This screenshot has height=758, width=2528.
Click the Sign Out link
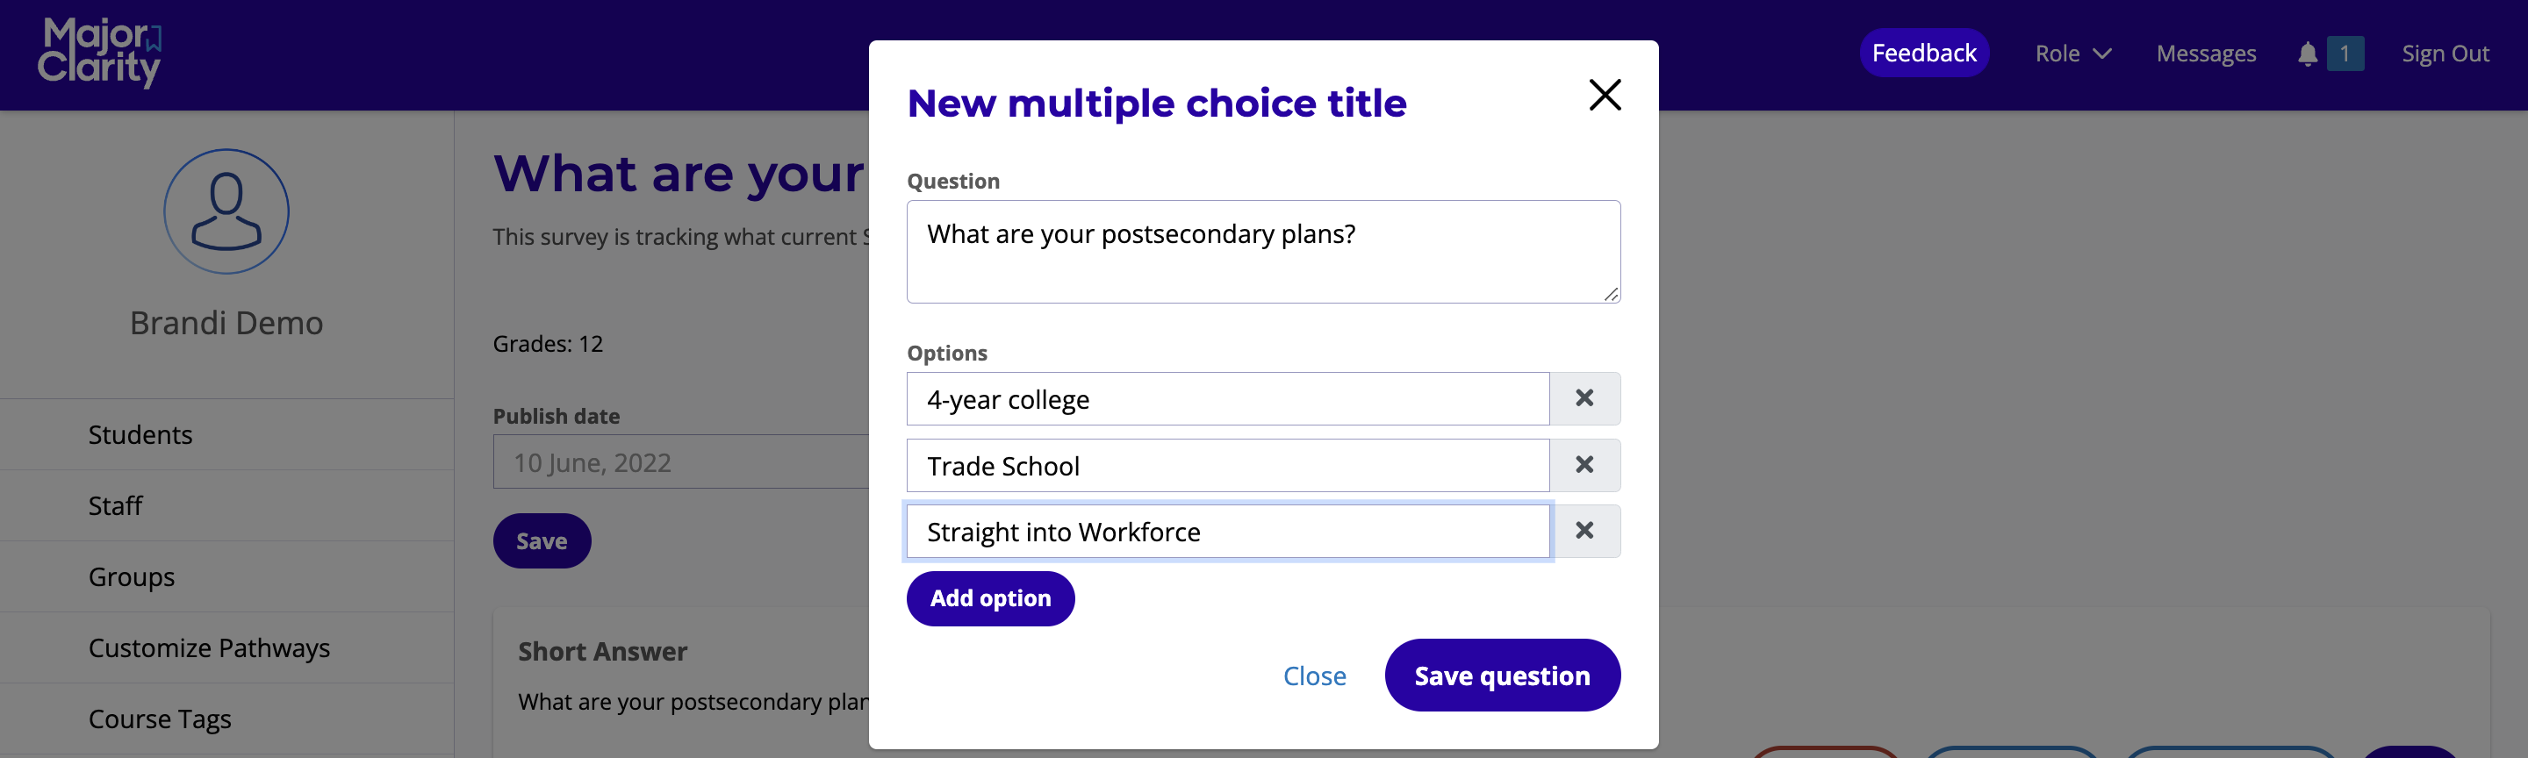click(2445, 54)
